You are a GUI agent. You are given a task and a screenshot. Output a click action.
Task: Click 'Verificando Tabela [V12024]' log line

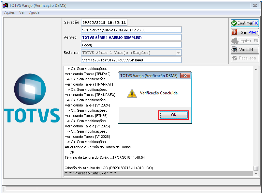coord(87,105)
